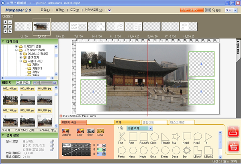The image size is (241, 164).
Task: Insert the LBlock1 shape
Action: point(198,152)
